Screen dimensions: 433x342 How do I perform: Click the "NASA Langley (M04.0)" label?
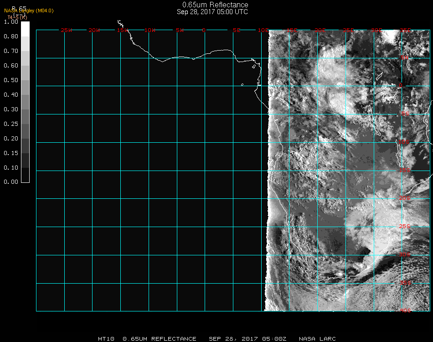[x=29, y=11]
